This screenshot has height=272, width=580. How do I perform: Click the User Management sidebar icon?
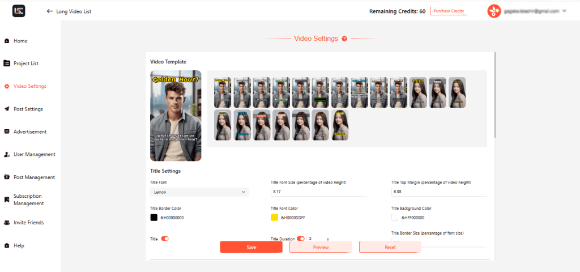[x=7, y=154]
